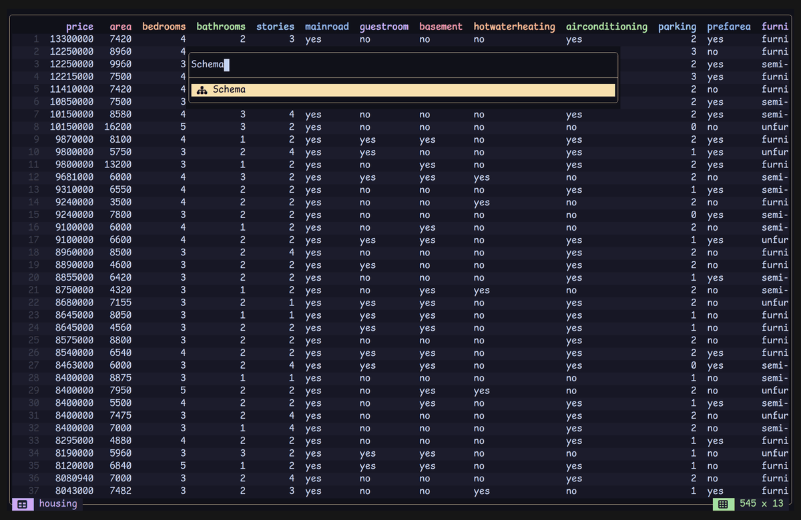The width and height of the screenshot is (801, 520).
Task: Click the bedrooms column header
Action: tap(164, 27)
